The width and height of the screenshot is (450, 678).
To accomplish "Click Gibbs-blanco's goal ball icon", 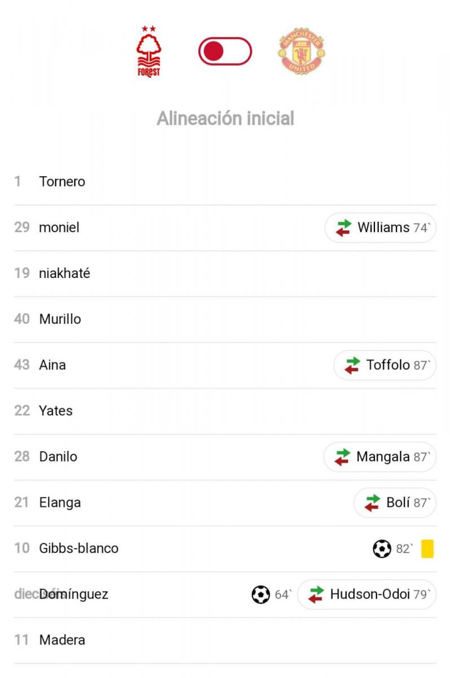I will pyautogui.click(x=382, y=548).
